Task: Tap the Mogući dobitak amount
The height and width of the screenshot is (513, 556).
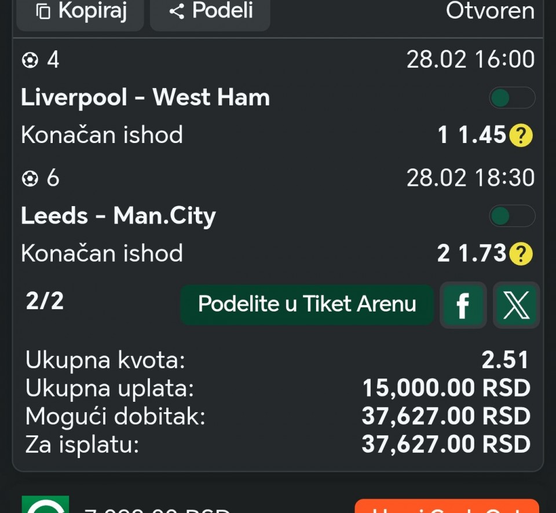Action: pos(446,416)
